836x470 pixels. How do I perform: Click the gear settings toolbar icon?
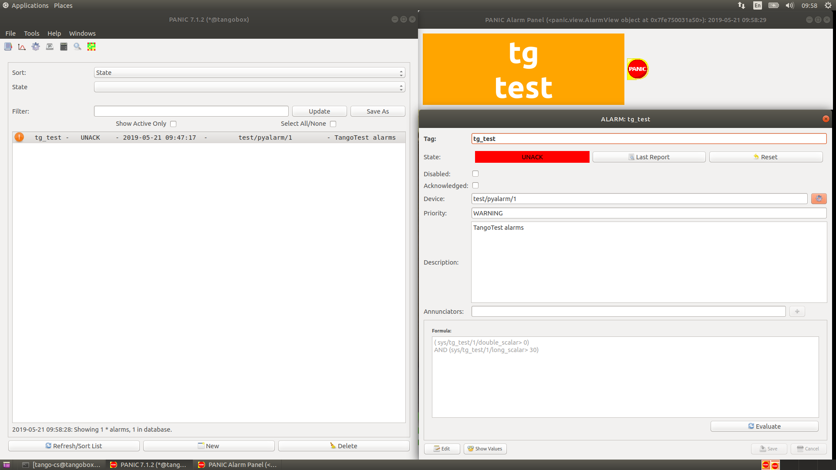pyautogui.click(x=36, y=47)
